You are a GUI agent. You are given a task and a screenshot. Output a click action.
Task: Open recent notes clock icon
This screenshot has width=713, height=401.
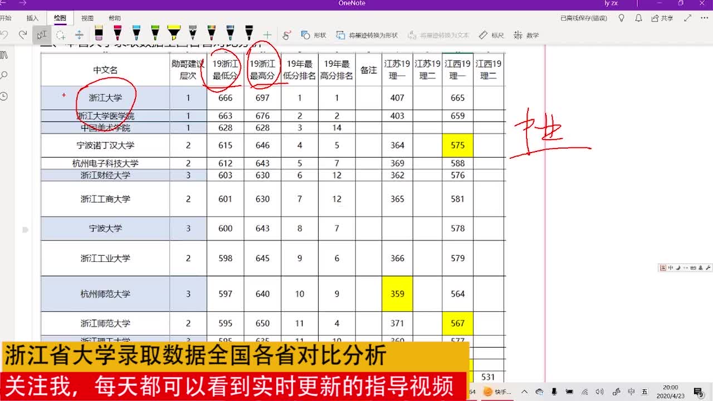pos(4,96)
